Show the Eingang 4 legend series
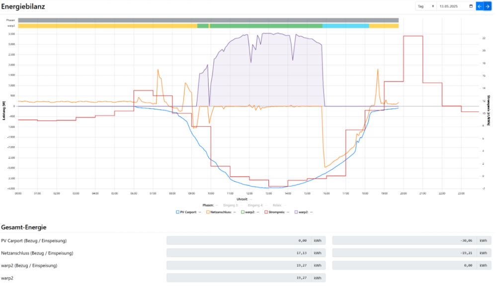The image size is (497, 286). coord(255,205)
